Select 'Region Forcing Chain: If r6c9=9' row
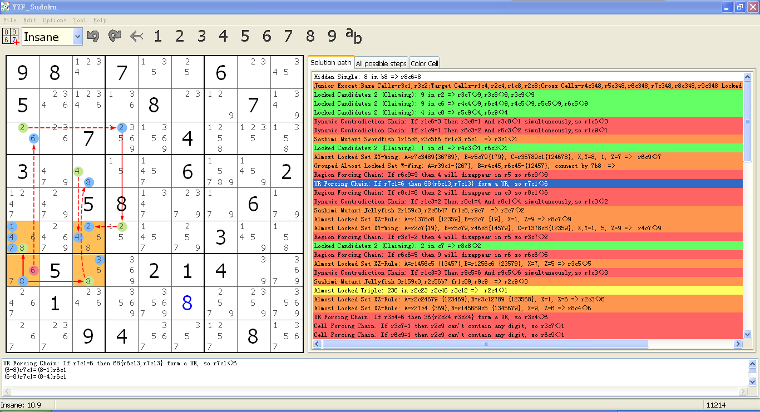Screen dimensions: 760x412 pos(527,175)
